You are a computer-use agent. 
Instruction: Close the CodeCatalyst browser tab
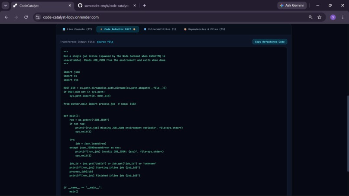click(x=70, y=6)
